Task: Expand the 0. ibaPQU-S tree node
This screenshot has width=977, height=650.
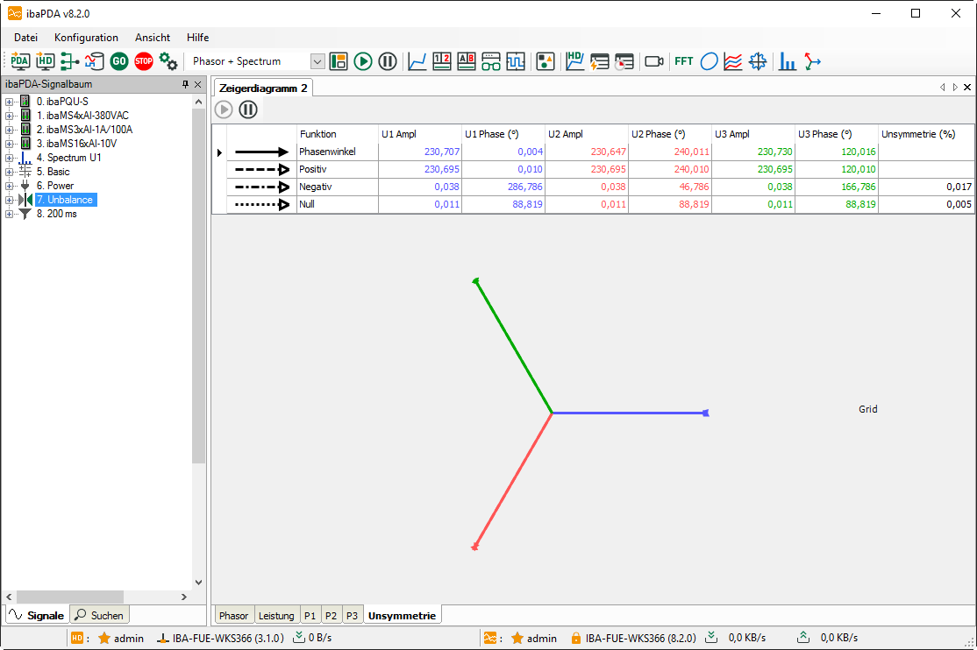Action: click(x=9, y=102)
